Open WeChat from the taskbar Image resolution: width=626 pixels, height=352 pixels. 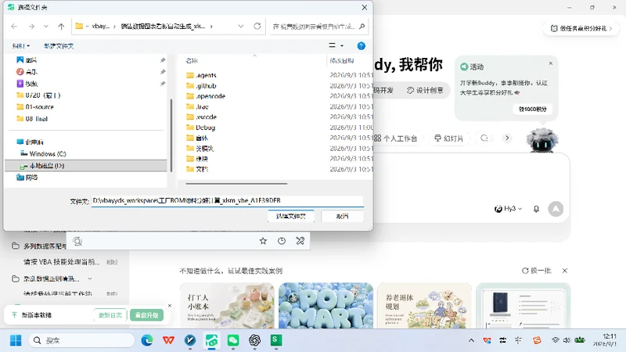[233, 340]
